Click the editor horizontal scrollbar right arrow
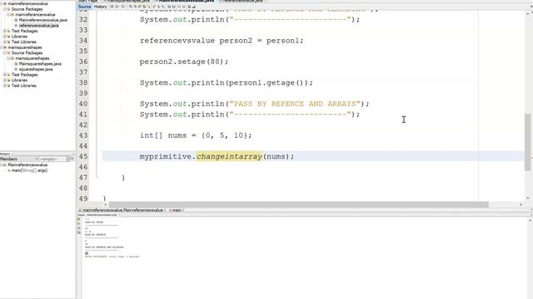The image size is (533, 299). [521, 204]
